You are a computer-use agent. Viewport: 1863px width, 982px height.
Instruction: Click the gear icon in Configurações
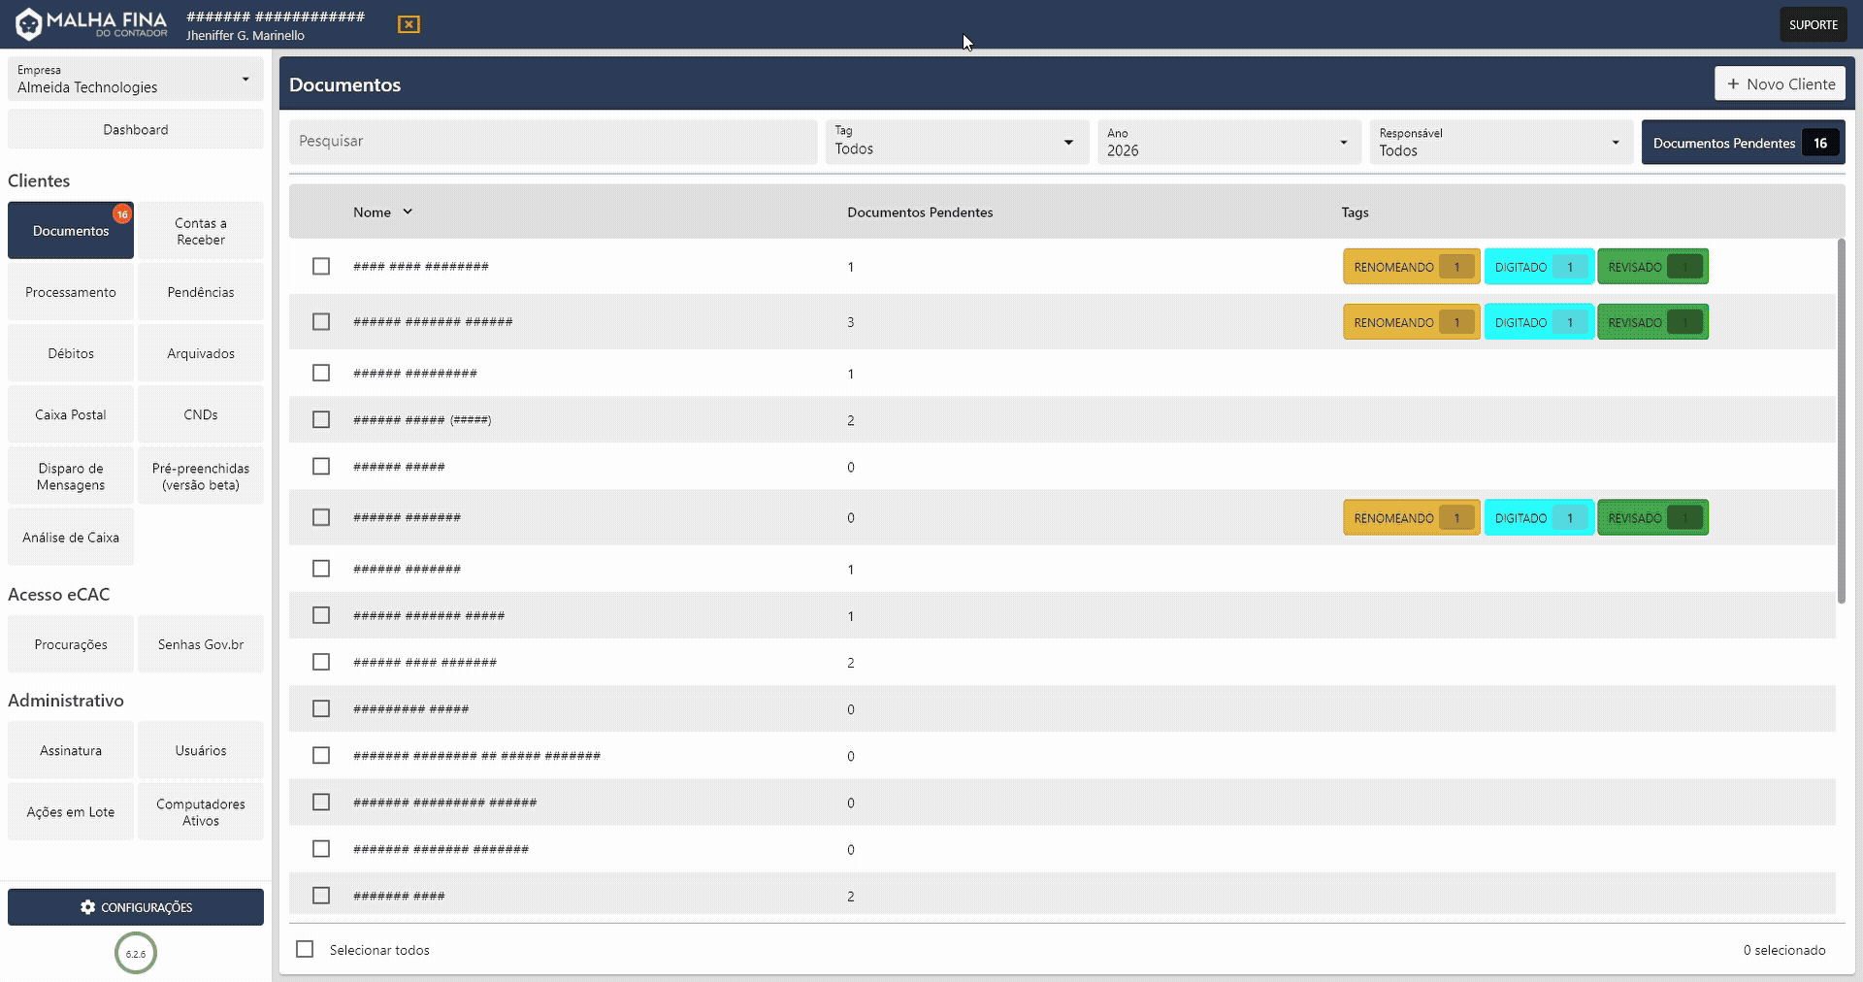88,907
